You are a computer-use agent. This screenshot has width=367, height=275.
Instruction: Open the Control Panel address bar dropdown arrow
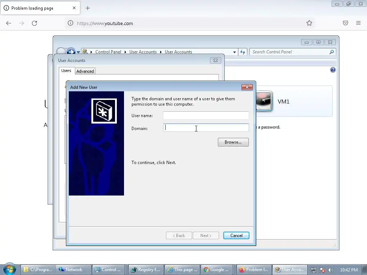coord(234,52)
